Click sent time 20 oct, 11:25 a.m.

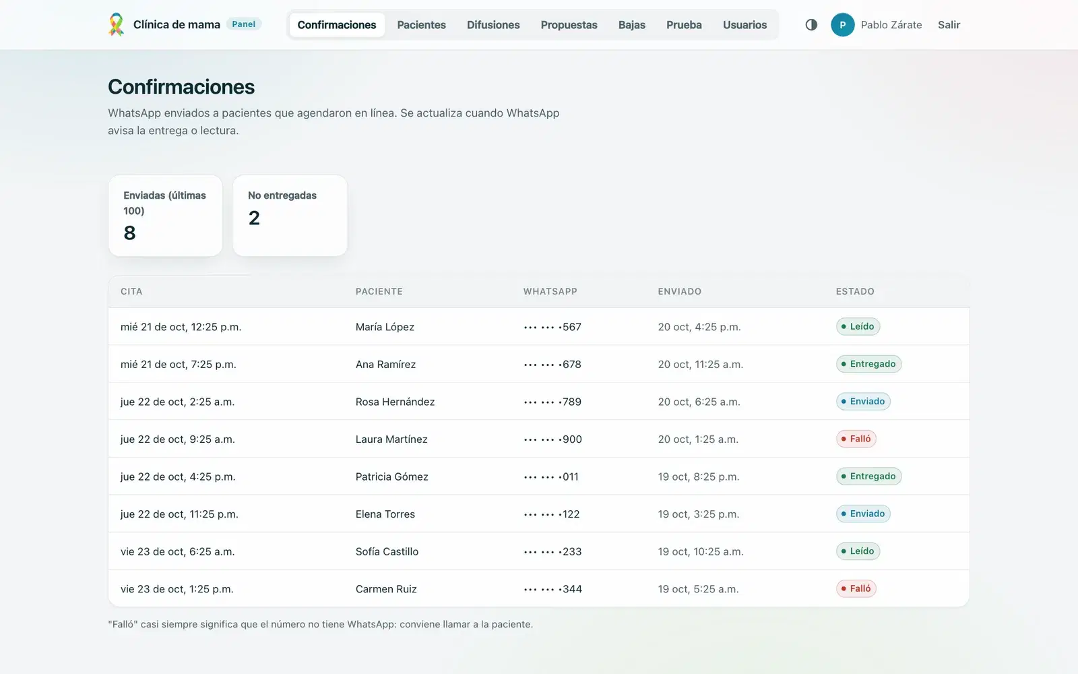[x=701, y=365]
